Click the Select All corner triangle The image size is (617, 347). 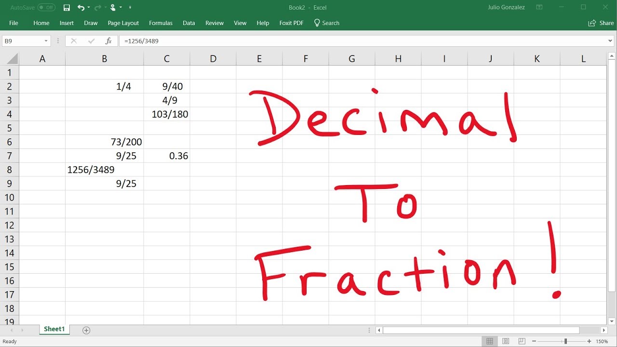[x=12, y=59]
